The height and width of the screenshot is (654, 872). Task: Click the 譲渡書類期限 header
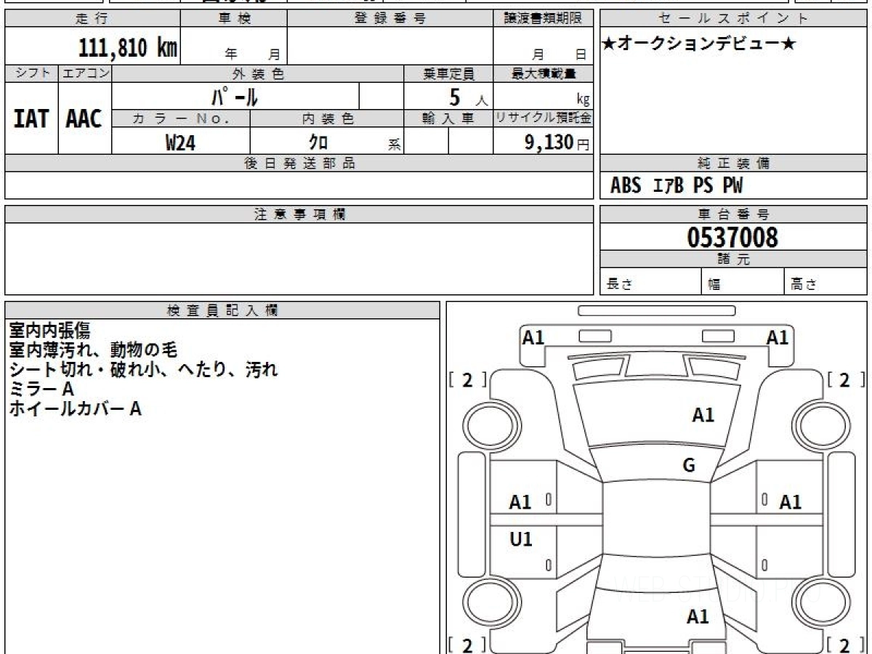point(544,19)
